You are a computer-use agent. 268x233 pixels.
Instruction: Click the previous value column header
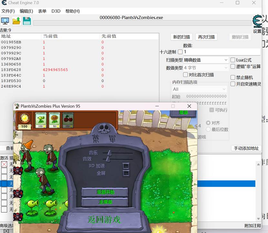coord(129,36)
